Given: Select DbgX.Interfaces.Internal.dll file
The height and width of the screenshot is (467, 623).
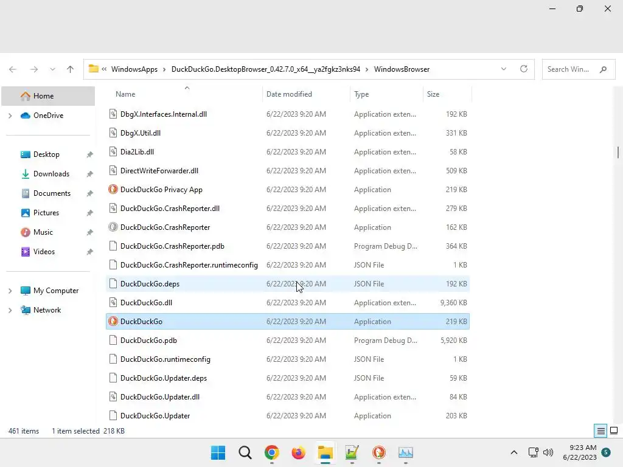Looking at the screenshot, I should [288, 114].
